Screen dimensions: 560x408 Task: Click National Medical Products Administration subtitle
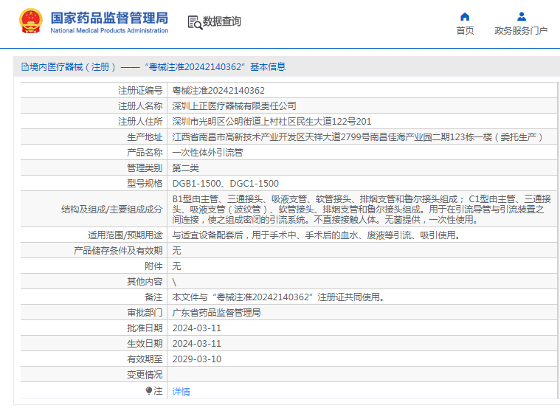click(109, 31)
